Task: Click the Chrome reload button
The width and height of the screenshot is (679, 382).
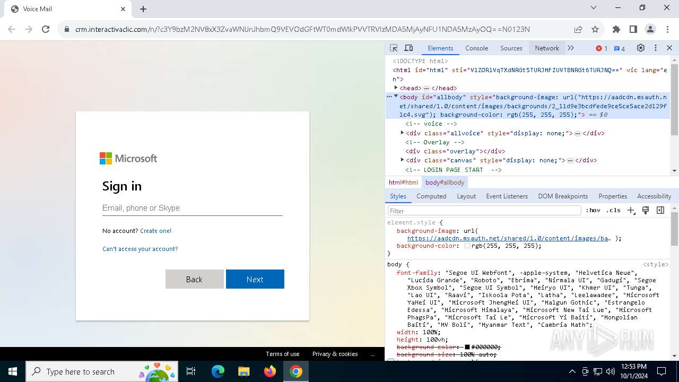Action: 46,29
